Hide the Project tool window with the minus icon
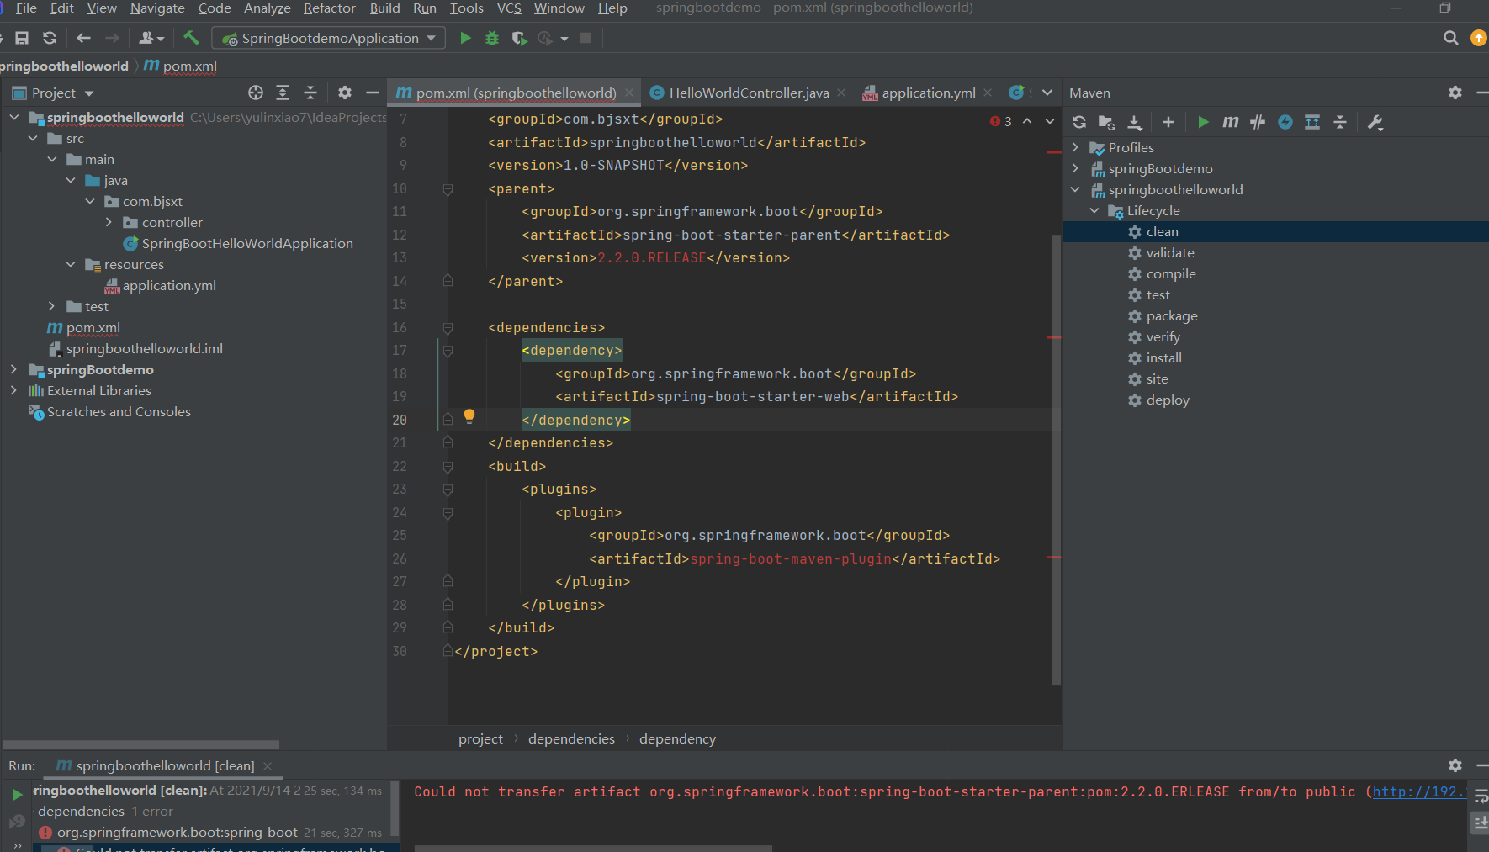Viewport: 1489px width, 852px height. click(x=373, y=93)
